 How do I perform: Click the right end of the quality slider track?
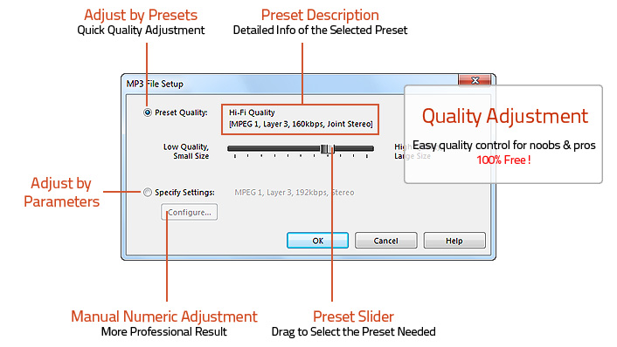point(371,148)
